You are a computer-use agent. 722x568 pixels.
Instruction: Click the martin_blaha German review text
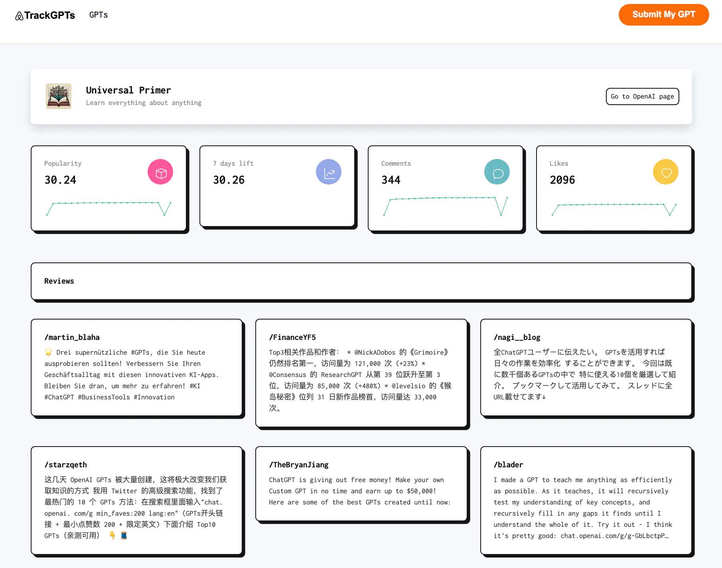(132, 375)
